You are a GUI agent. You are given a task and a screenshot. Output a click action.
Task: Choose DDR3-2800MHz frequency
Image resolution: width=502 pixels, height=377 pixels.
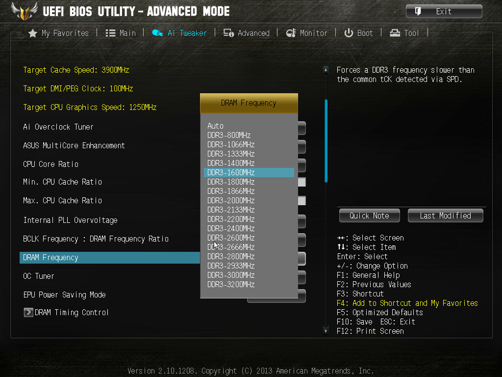[249, 256]
